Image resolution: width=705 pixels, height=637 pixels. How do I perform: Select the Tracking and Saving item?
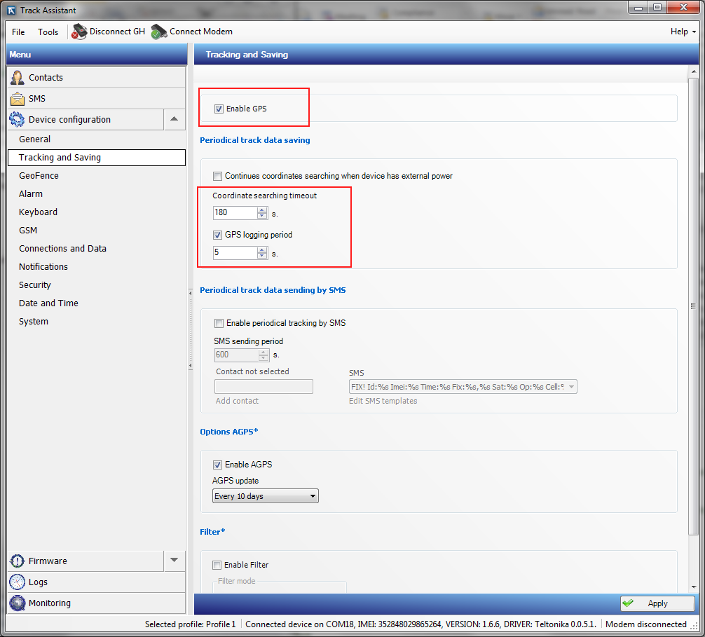pyautogui.click(x=96, y=158)
